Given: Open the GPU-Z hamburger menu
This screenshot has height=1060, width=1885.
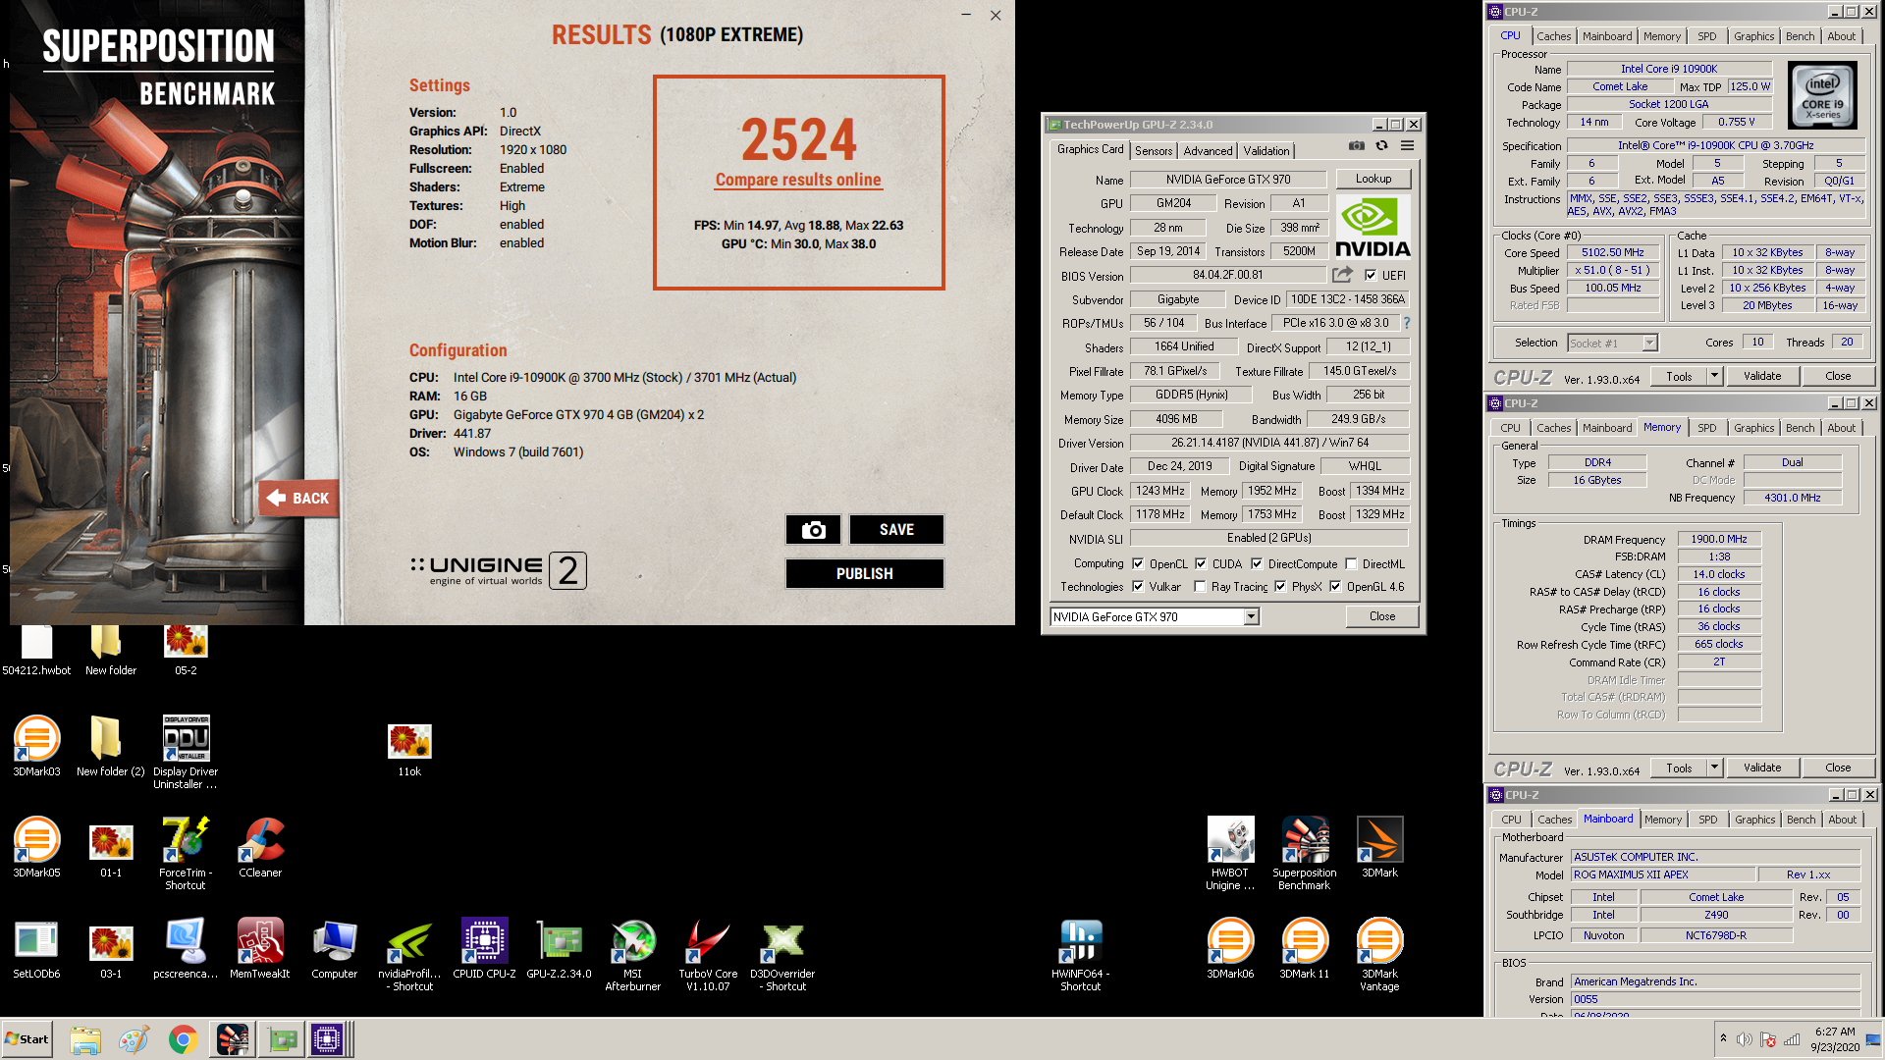Looking at the screenshot, I should tap(1407, 145).
